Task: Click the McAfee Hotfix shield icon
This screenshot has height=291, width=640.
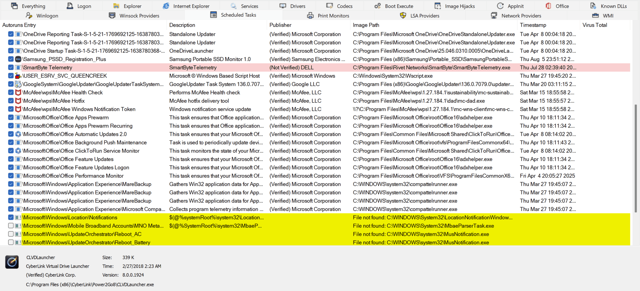Action: pos(18,101)
